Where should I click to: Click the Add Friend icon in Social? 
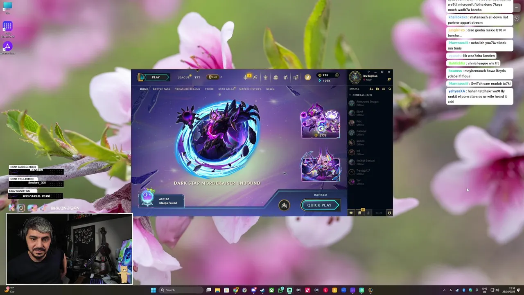[371, 89]
